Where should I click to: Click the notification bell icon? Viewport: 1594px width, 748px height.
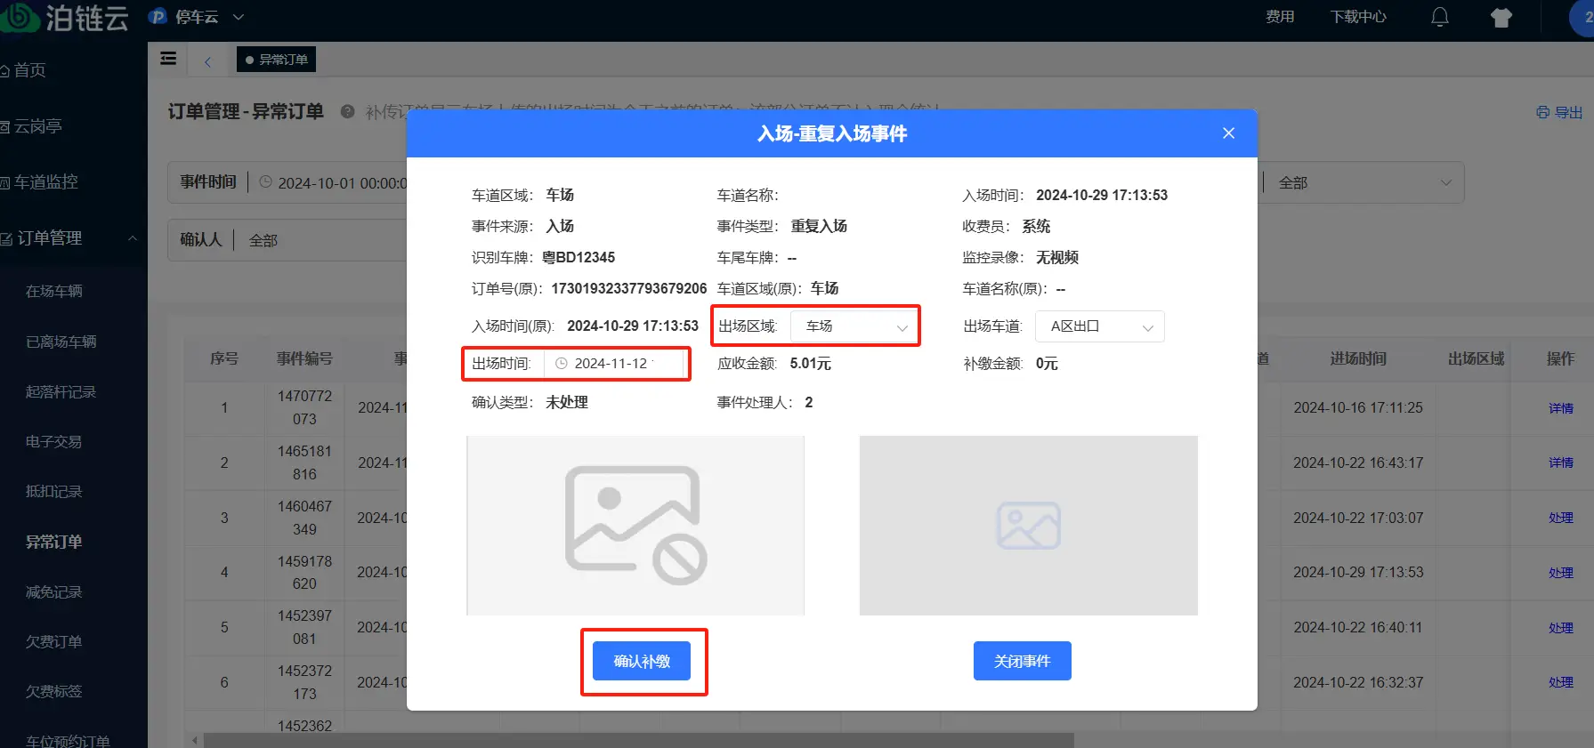point(1439,17)
